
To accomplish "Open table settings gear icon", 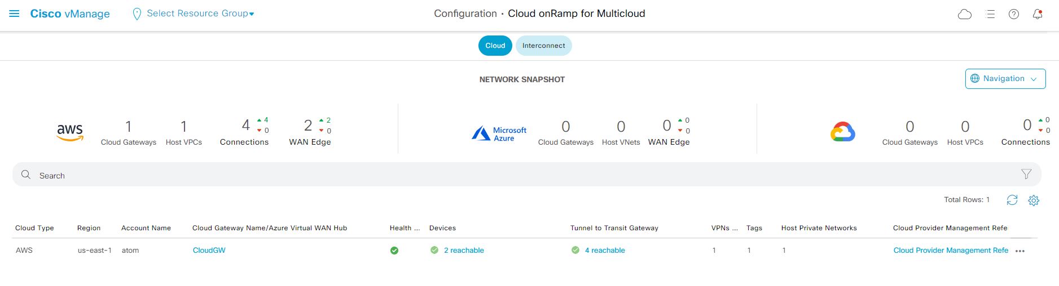I will [1034, 200].
